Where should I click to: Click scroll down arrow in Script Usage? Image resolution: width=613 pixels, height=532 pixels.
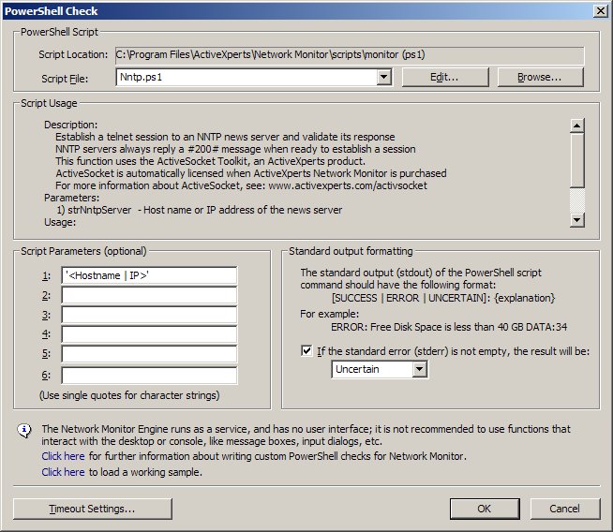577,220
